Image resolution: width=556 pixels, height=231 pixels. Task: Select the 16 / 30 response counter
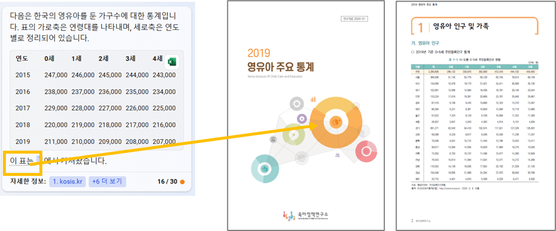[x=167, y=182]
